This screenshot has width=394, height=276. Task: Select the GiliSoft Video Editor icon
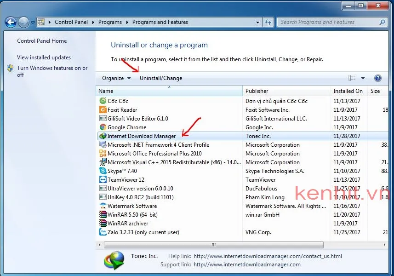[103, 118]
